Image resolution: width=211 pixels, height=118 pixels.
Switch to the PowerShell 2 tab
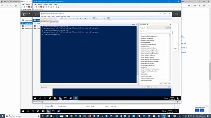point(54,22)
